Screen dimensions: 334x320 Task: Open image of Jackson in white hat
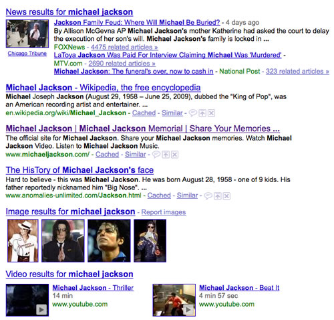pyautogui.click(x=23, y=240)
